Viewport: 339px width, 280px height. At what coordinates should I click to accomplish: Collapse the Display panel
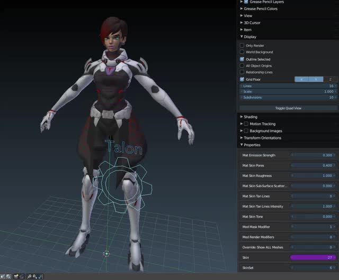[x=242, y=36]
